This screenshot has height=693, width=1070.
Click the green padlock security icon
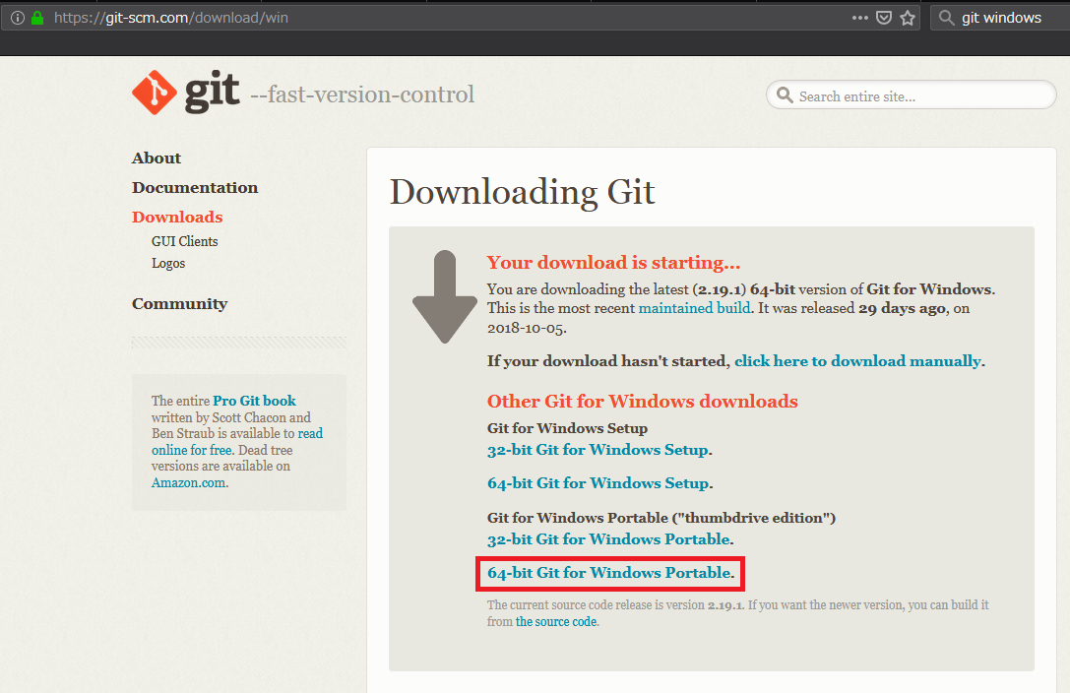(x=37, y=17)
